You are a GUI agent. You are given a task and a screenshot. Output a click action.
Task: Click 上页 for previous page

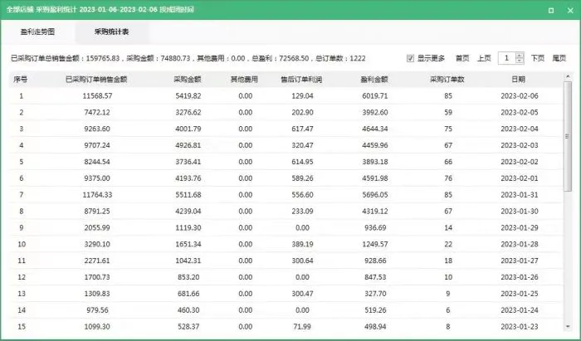484,58
